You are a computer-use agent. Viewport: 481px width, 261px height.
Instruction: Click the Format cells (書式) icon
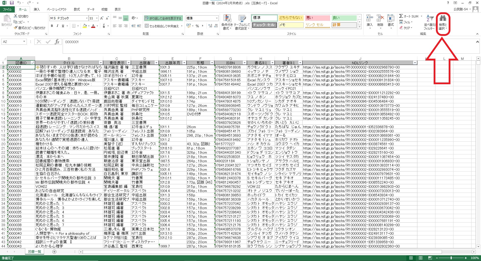[391, 19]
